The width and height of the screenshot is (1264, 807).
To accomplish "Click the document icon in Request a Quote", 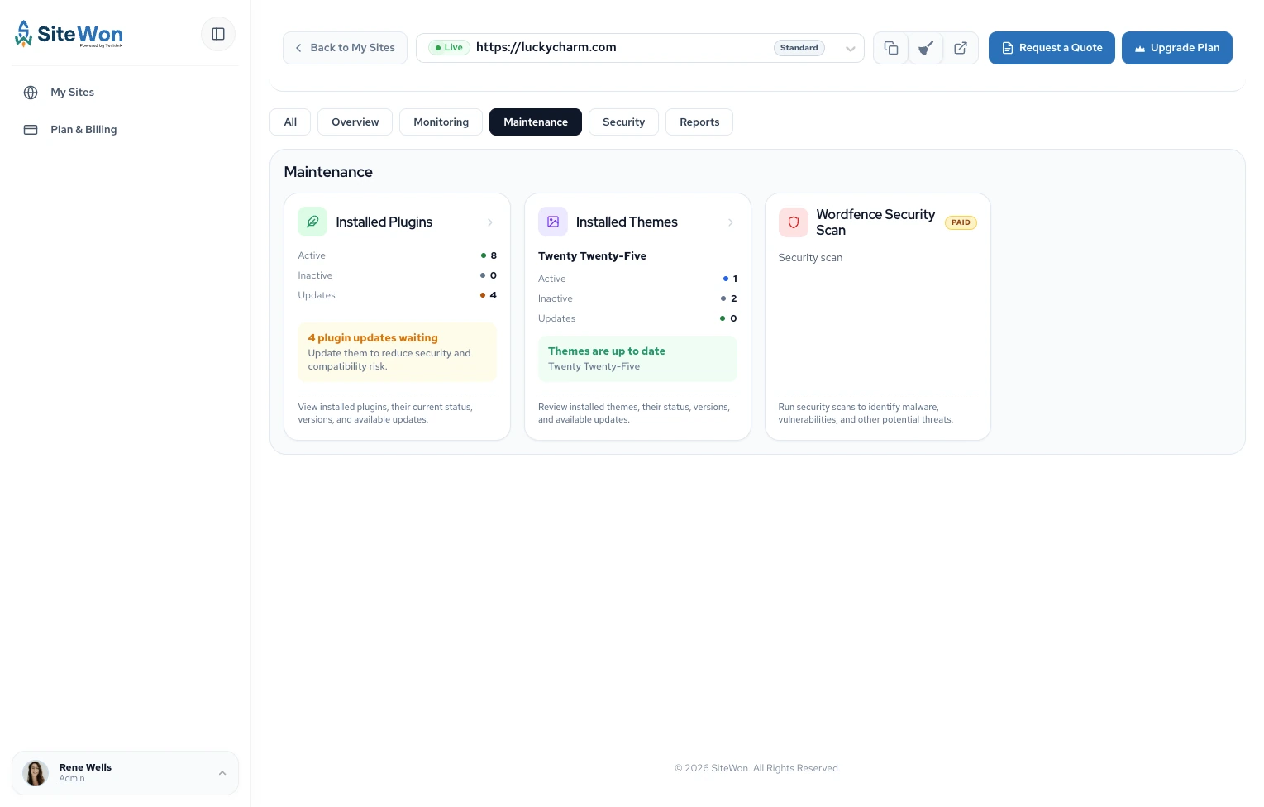I will pos(1008,48).
